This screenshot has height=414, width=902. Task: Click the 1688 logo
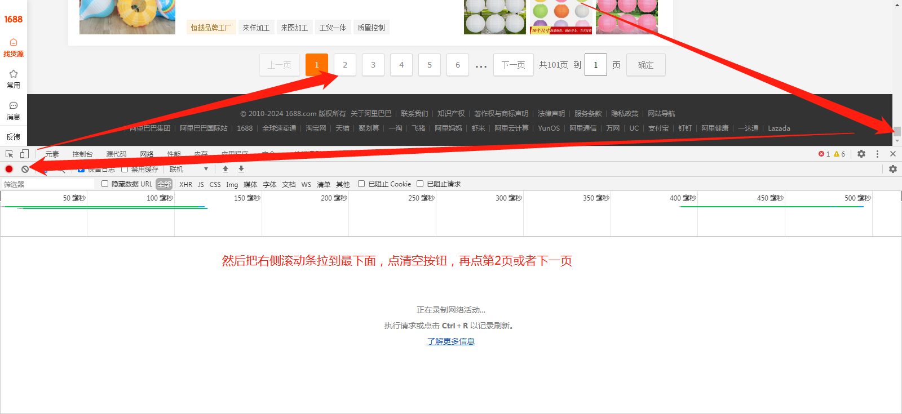pyautogui.click(x=14, y=19)
